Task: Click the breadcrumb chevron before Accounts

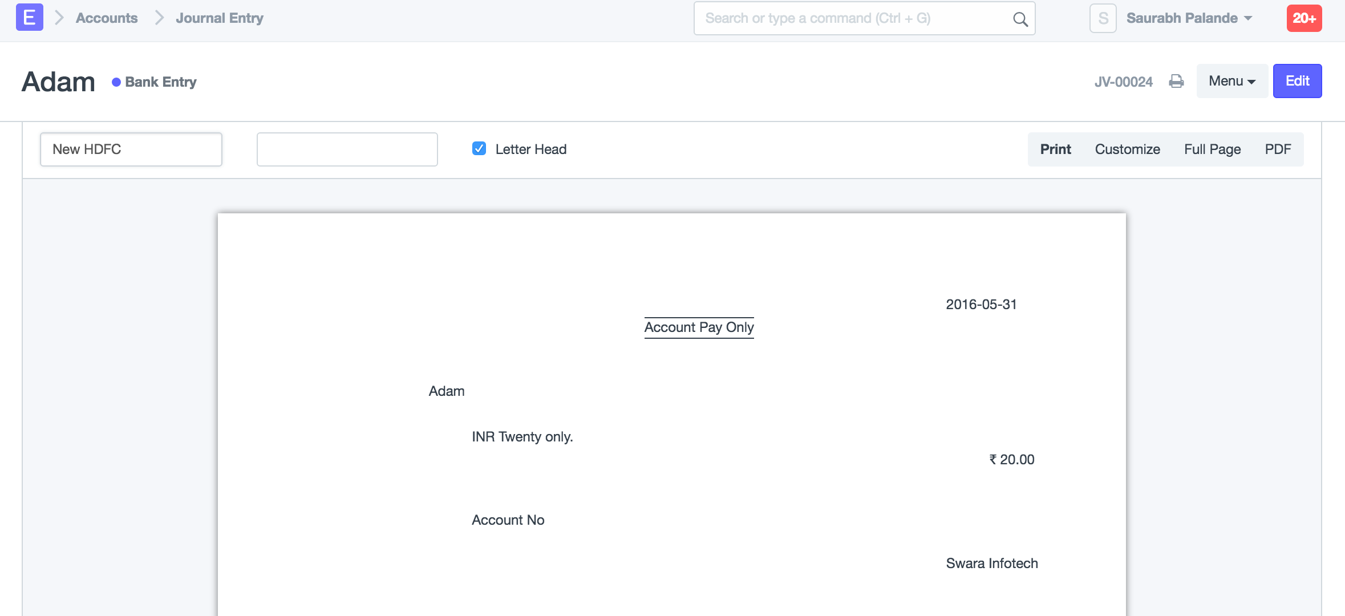Action: click(59, 18)
